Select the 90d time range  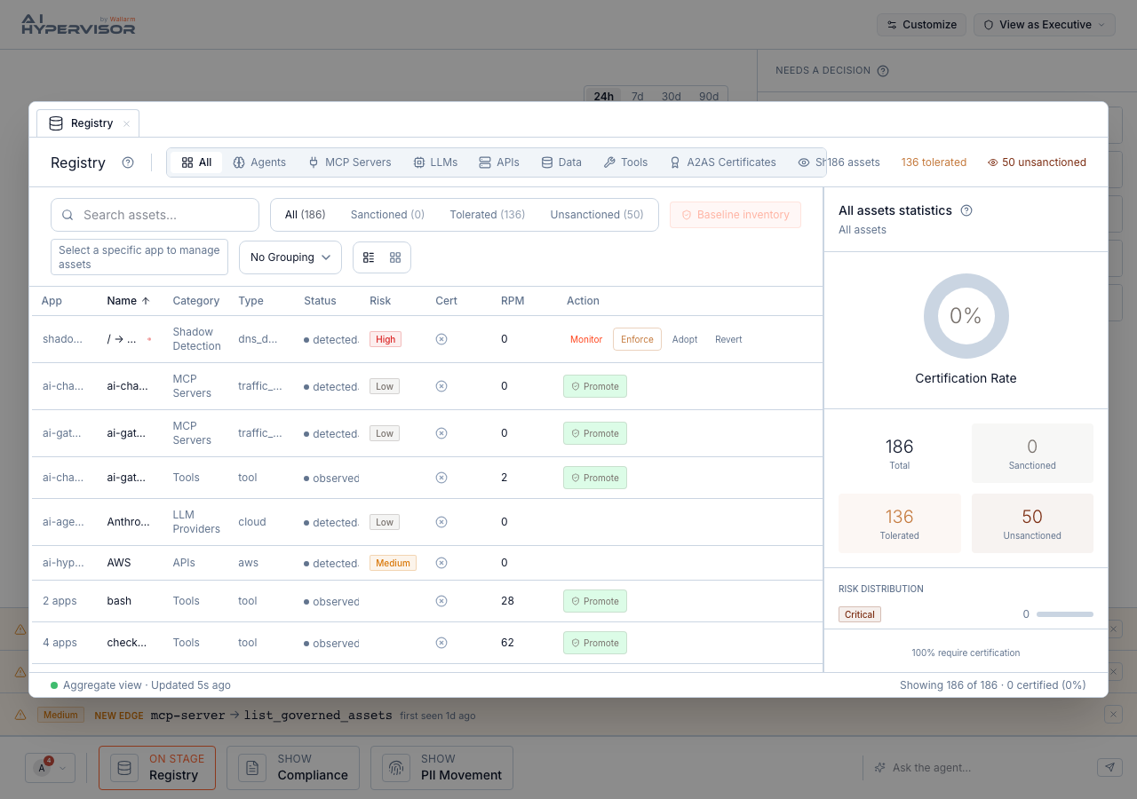(709, 96)
